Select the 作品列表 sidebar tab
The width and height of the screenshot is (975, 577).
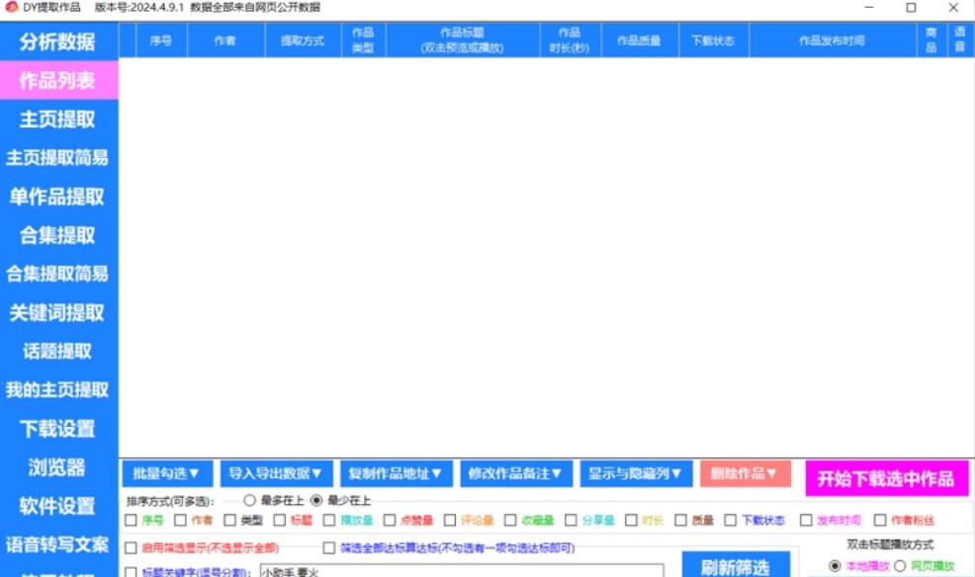pos(58,80)
